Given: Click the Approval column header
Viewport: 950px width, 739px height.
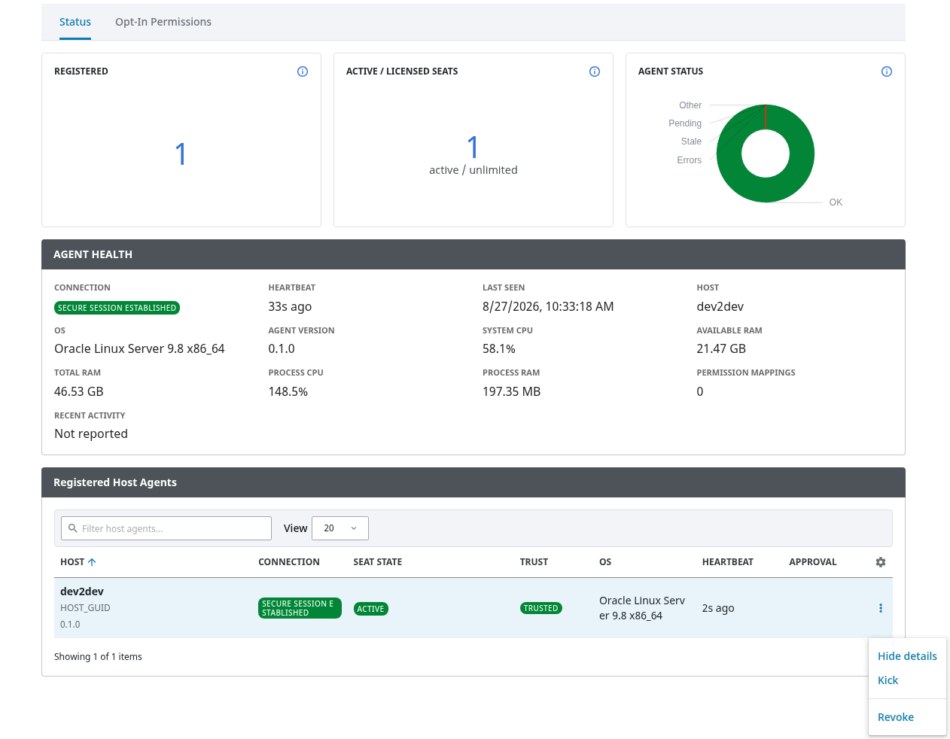Looking at the screenshot, I should pyautogui.click(x=813, y=562).
